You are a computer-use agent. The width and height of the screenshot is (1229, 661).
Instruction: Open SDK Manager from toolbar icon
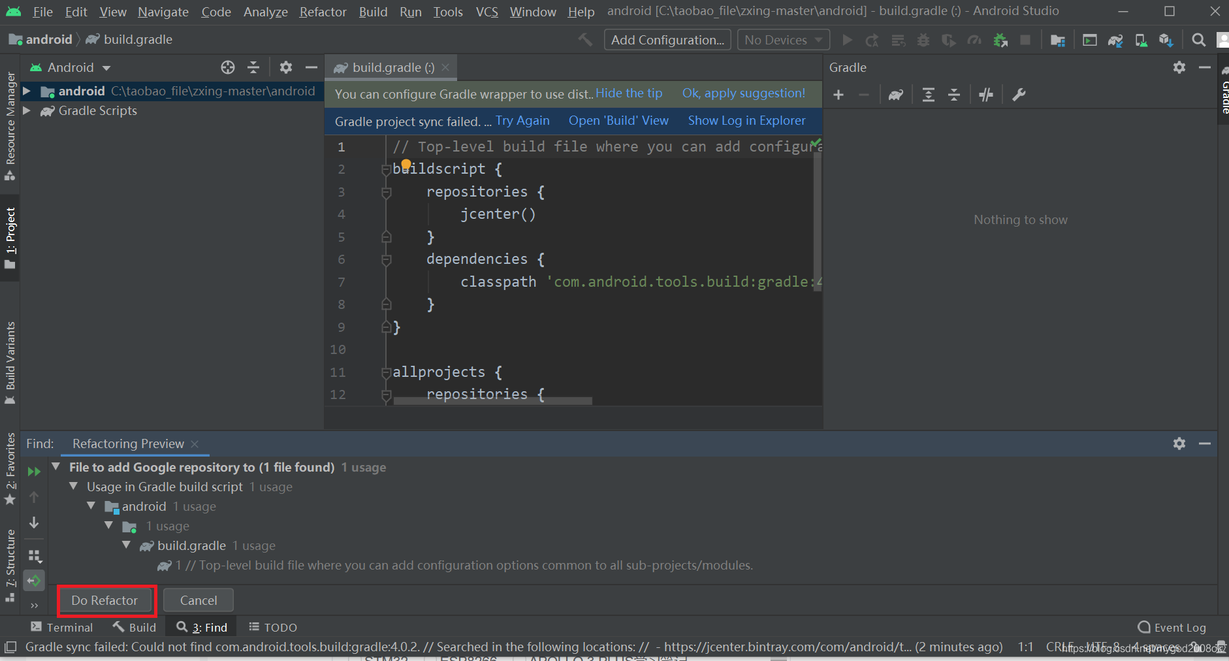tap(1166, 40)
